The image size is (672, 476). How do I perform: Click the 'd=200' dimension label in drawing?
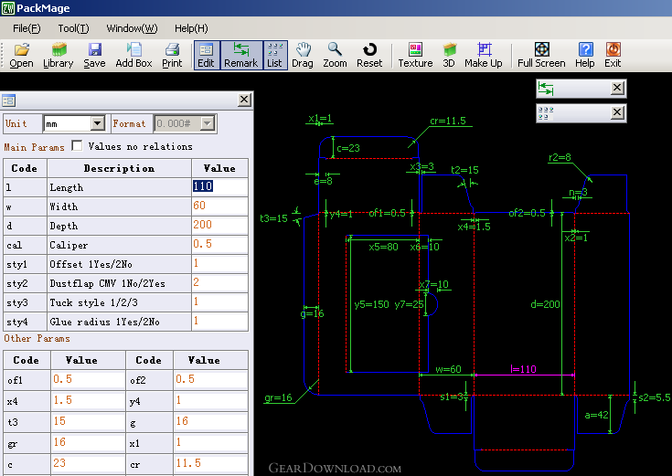click(x=545, y=304)
